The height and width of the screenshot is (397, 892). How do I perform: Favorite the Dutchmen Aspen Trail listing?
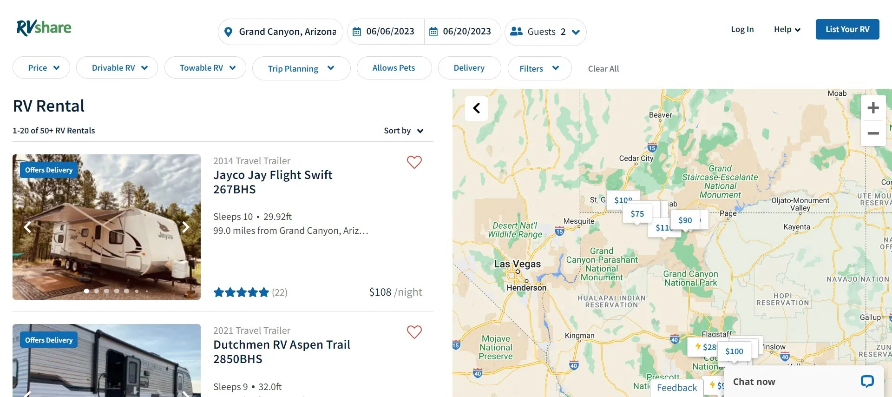click(414, 331)
